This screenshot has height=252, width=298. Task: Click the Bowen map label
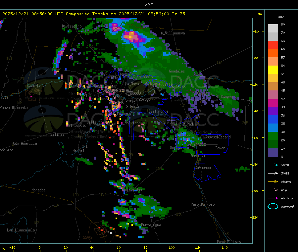click(221, 148)
